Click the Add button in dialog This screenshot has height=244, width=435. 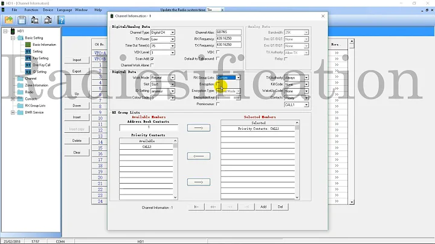point(263,207)
